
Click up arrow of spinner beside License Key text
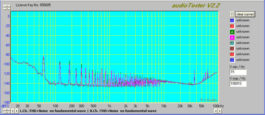(x=7, y=6)
